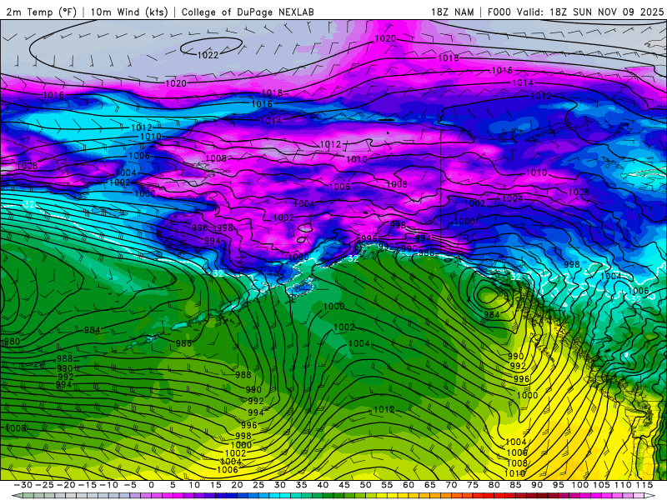667x500 pixels.
Task: Click the legend value 50
Action: pos(365,485)
